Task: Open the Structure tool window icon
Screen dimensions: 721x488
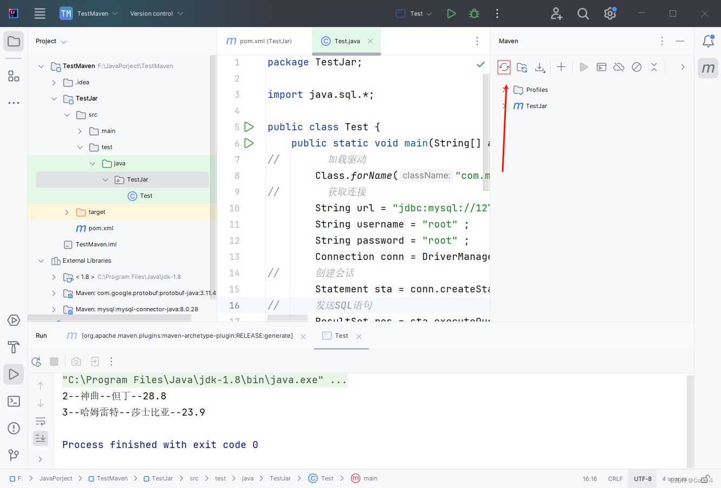Action: (14, 76)
